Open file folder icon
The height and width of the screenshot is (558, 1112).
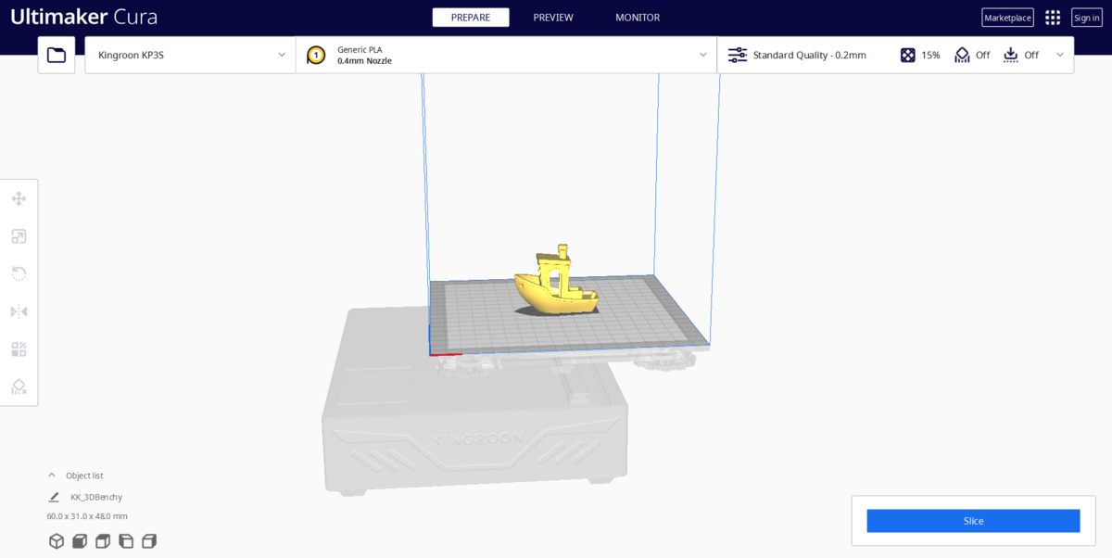pyautogui.click(x=57, y=55)
